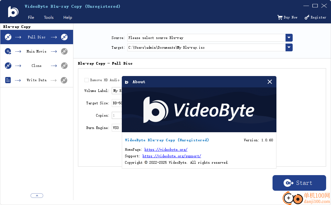This screenshot has height=205, width=331.
Task: Open the Support link videobyte.org/support/
Action: [172, 156]
